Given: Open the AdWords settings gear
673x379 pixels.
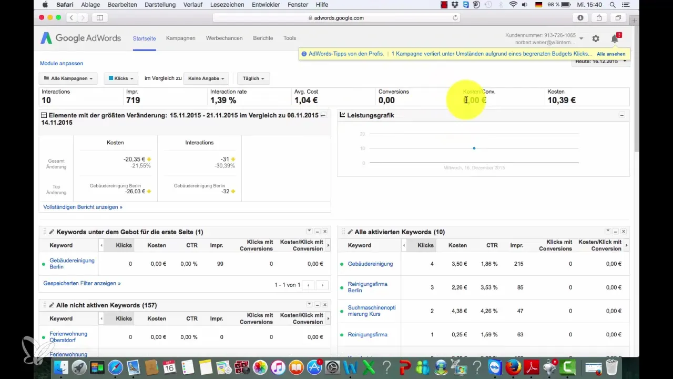Looking at the screenshot, I should 596,38.
